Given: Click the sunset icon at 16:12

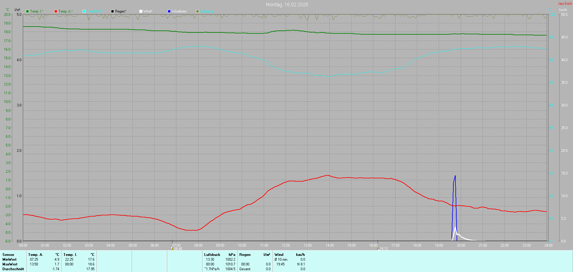Looking at the screenshot, I should [378, 248].
